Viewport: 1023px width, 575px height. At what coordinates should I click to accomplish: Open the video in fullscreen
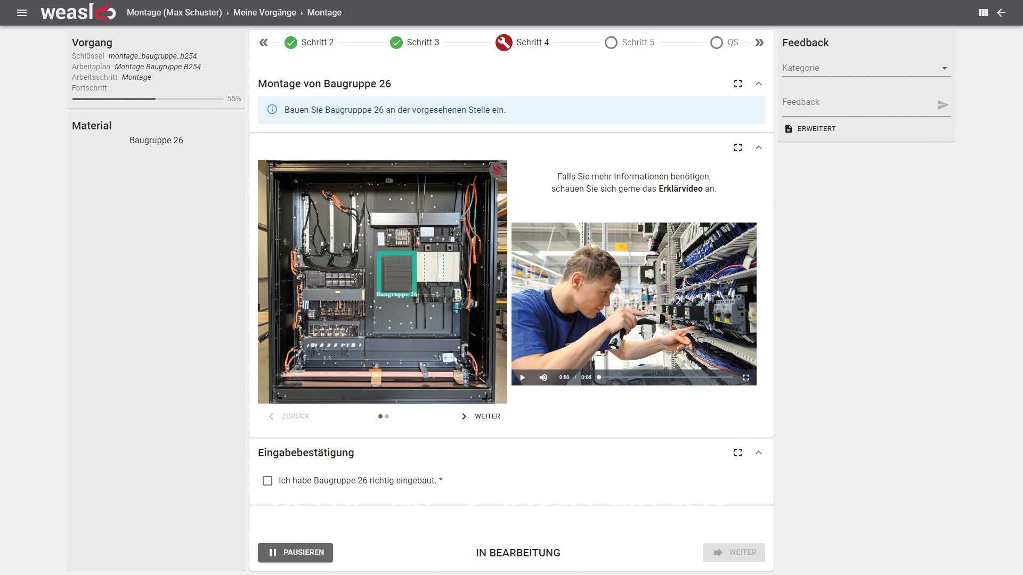point(746,377)
